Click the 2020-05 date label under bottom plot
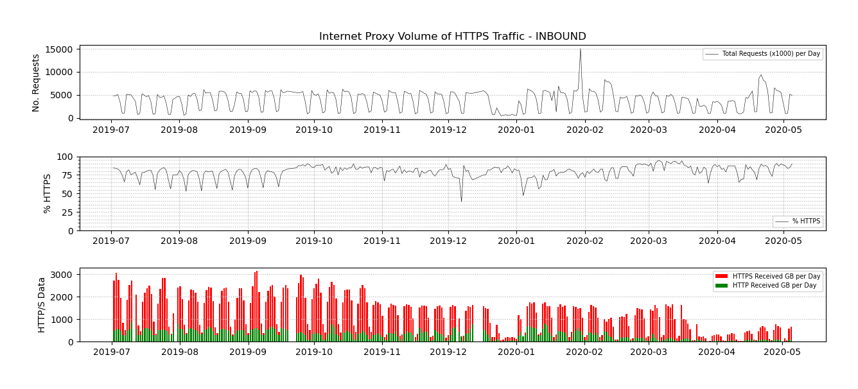 pos(783,352)
